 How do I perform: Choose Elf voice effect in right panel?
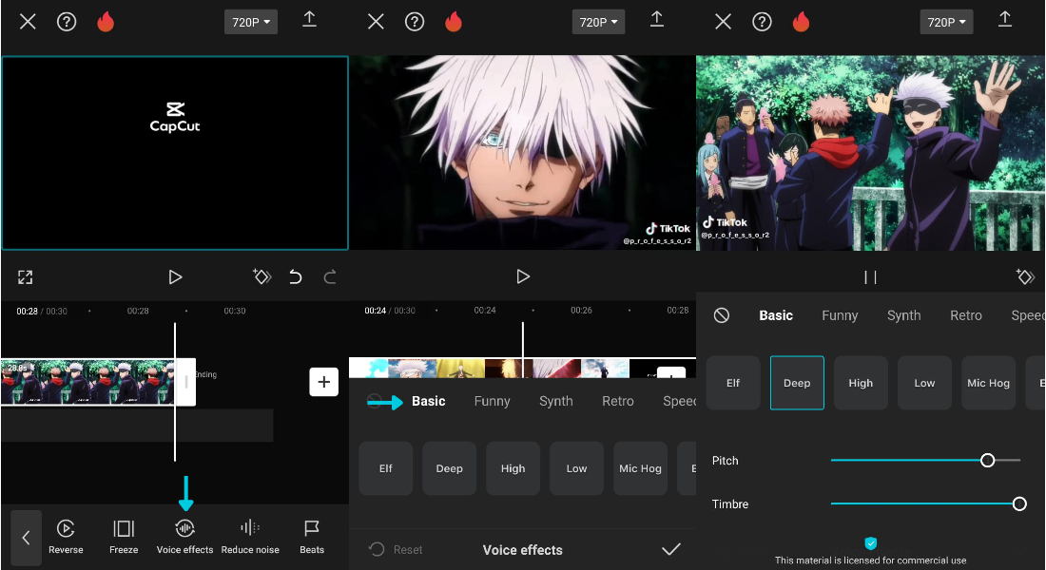pos(733,383)
